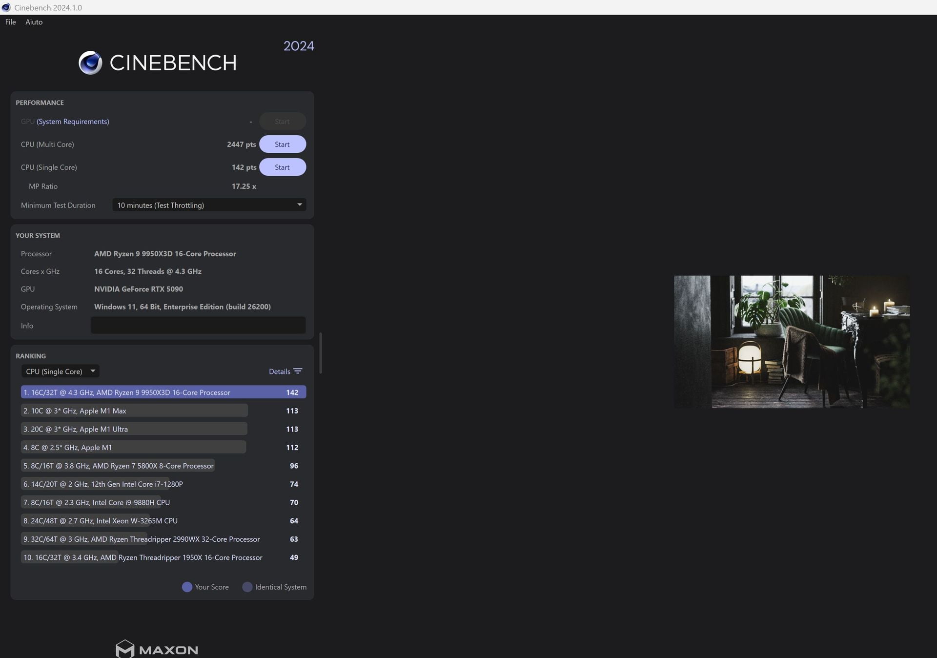Viewport: 937px width, 658px height.
Task: Open the GPU System Requirements link
Action: click(73, 122)
